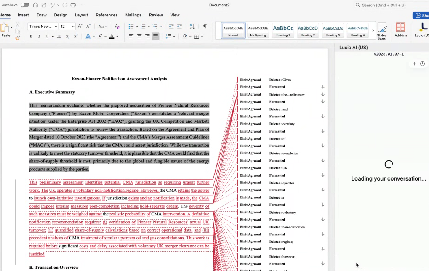The image size is (429, 271).
Task: Click the Clear Formatting icon
Action: point(117,27)
